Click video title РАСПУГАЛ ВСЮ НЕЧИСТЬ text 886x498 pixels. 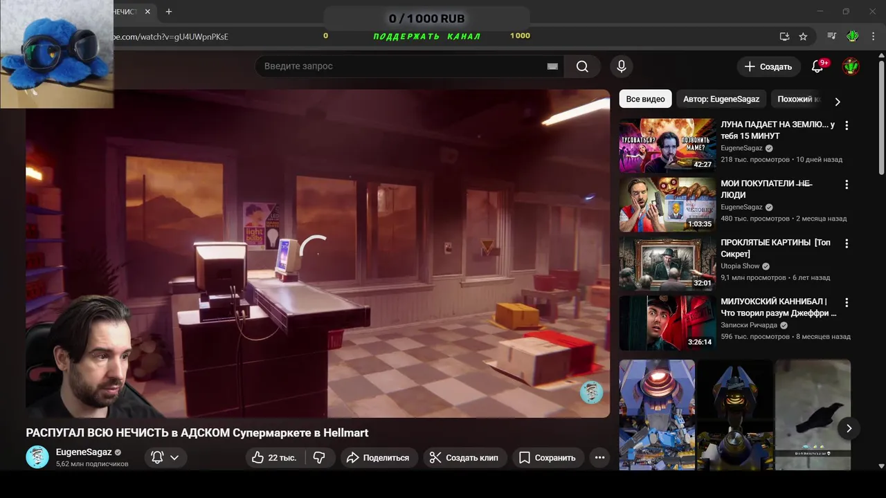coord(197,433)
